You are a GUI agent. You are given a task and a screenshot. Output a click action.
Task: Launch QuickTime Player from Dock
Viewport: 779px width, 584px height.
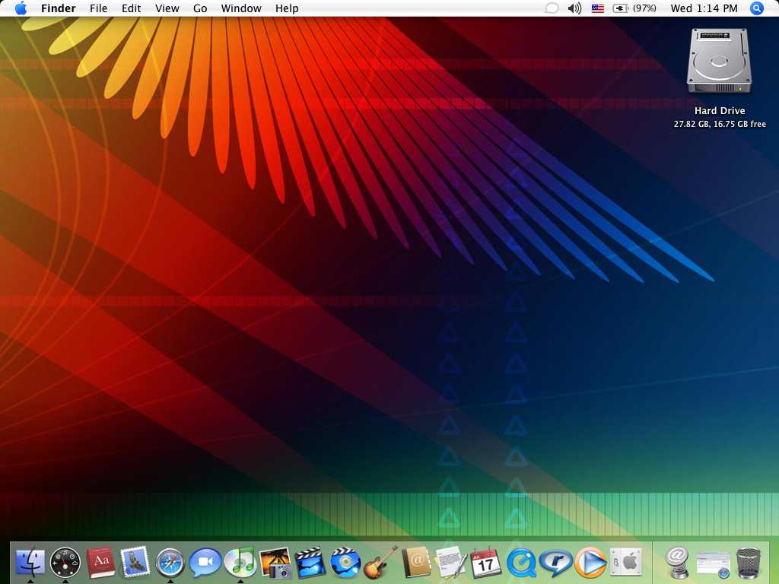click(x=520, y=563)
